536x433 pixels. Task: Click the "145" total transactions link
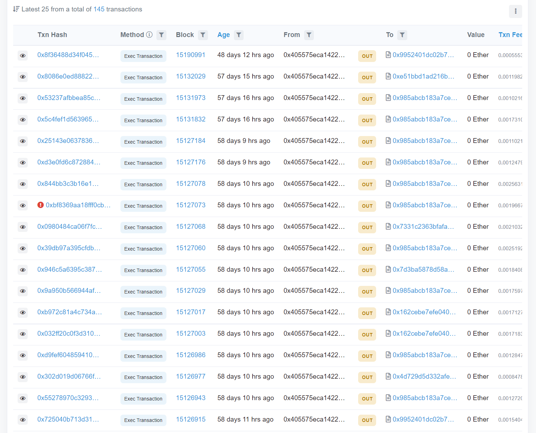pos(99,9)
